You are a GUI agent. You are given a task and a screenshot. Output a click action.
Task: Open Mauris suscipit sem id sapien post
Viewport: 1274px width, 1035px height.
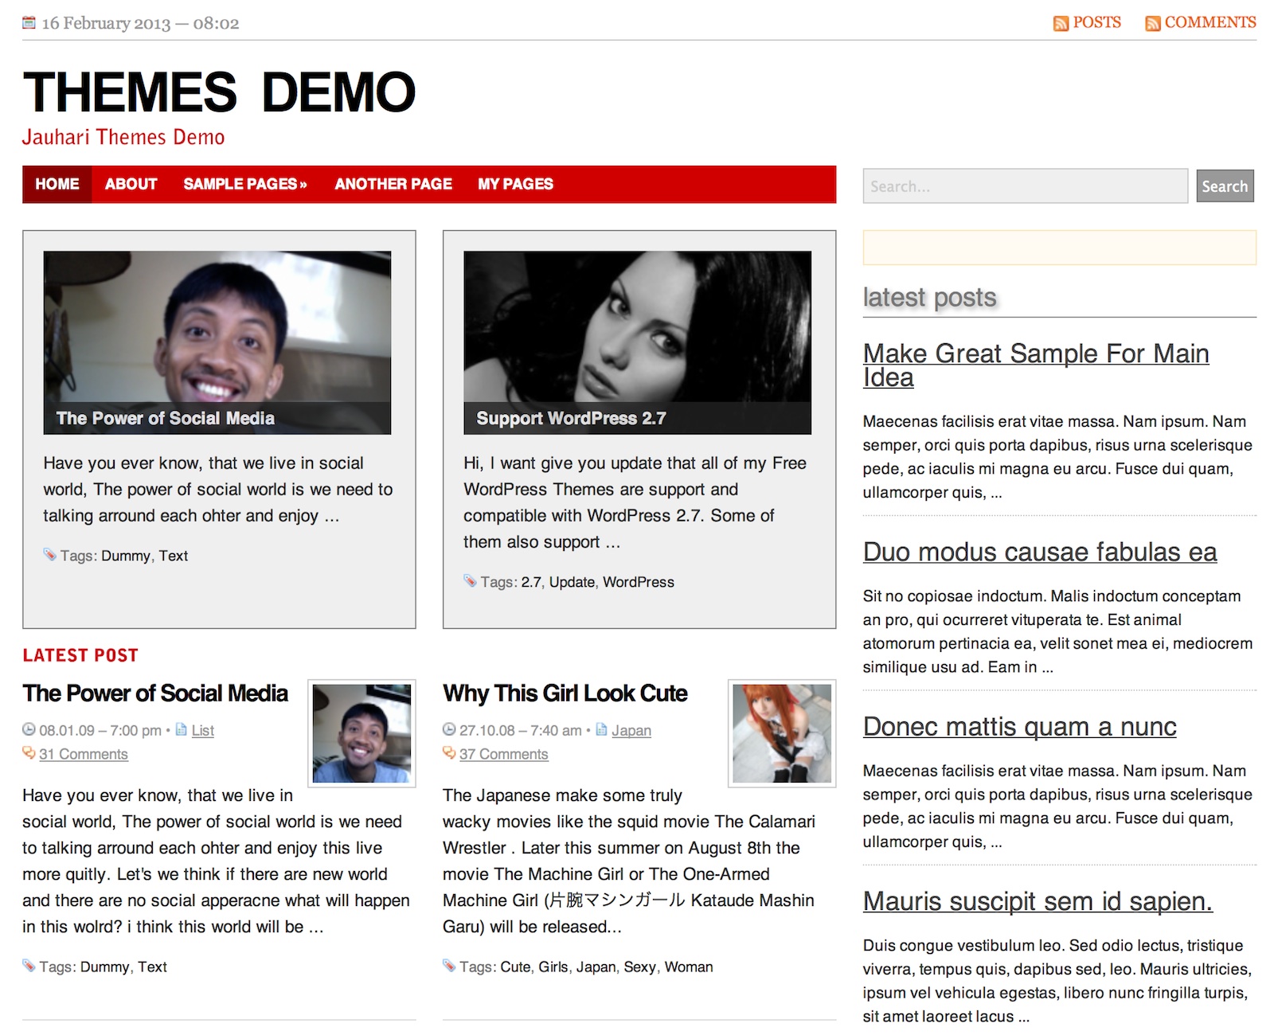click(1037, 901)
